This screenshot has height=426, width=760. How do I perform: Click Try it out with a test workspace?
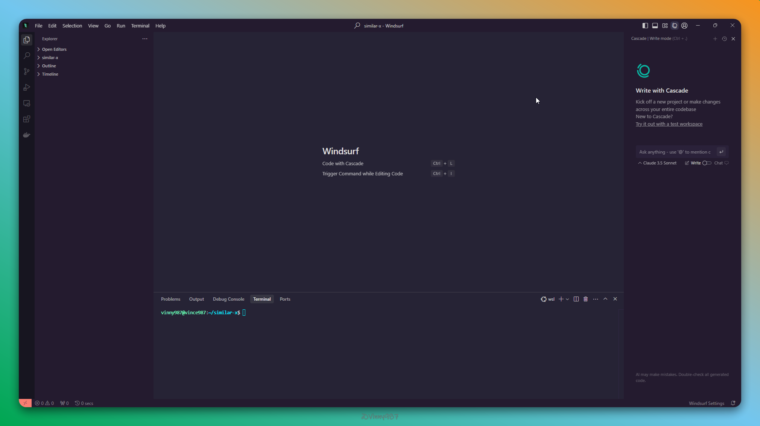pos(669,124)
